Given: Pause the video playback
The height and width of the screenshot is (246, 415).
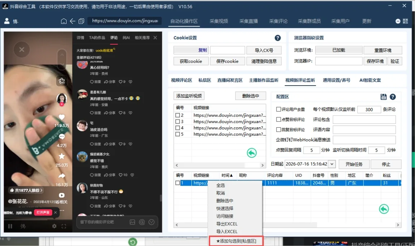Looking at the screenshot, I should pyautogui.click(x=10, y=226).
